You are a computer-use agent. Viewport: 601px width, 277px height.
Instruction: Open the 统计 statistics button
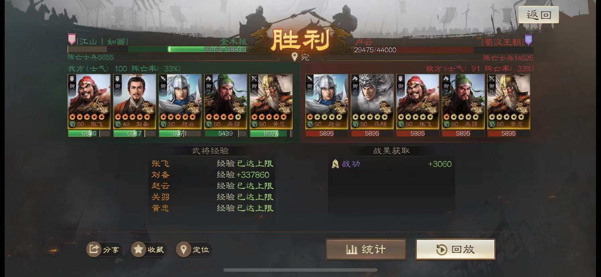[x=366, y=249]
